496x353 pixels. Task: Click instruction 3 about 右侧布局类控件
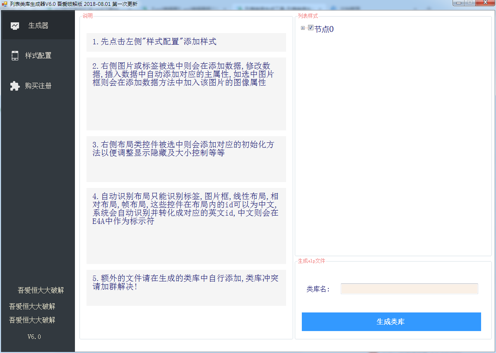[x=186, y=159]
